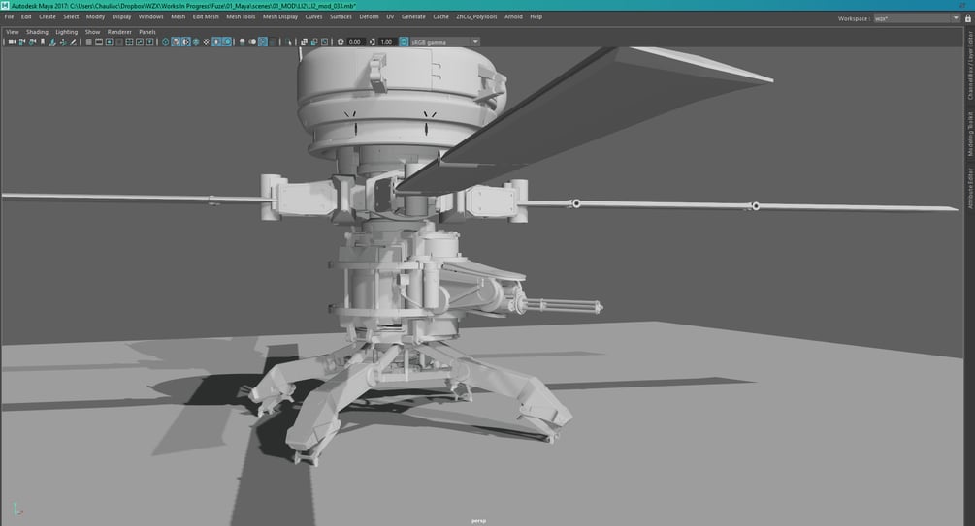
Task: Click the Gamma value field 1.00
Action: 387,42
